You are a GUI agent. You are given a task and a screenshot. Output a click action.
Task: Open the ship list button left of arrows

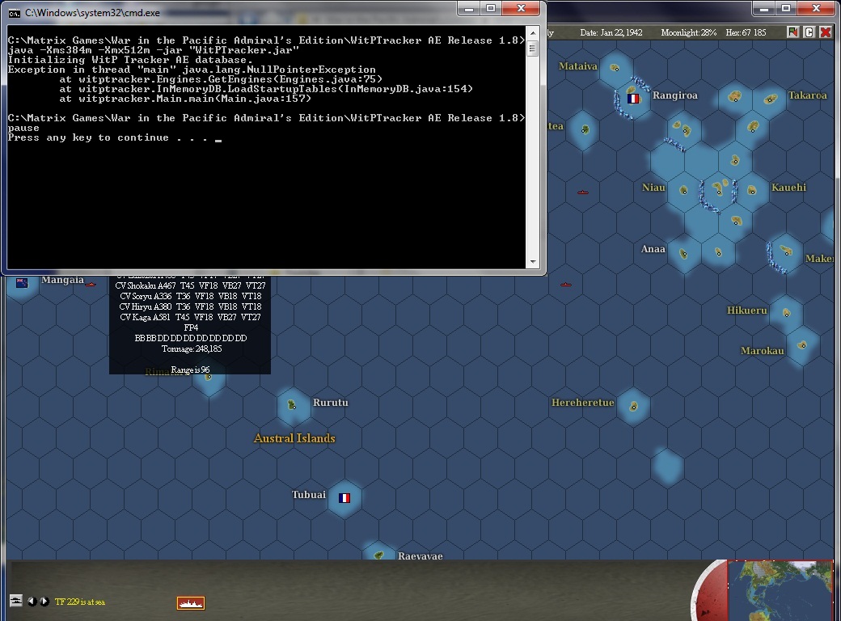click(16, 601)
